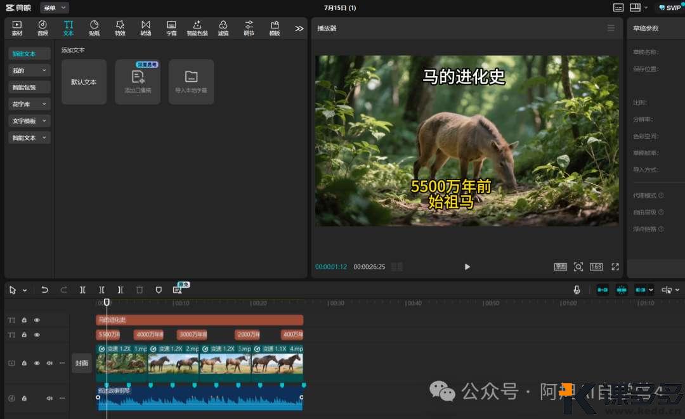Switch to the 音频 tab
Viewport: 685px width, 419px height.
(43, 29)
